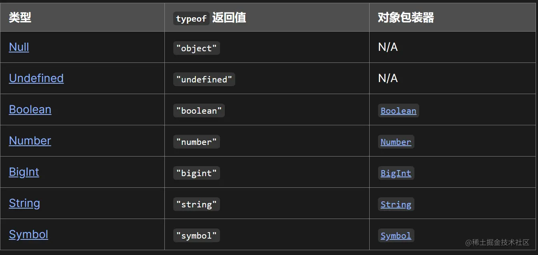Click the Symbol object wrapper code link

(396, 236)
